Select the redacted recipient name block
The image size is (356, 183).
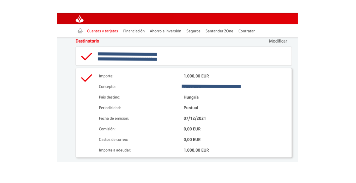click(127, 56)
